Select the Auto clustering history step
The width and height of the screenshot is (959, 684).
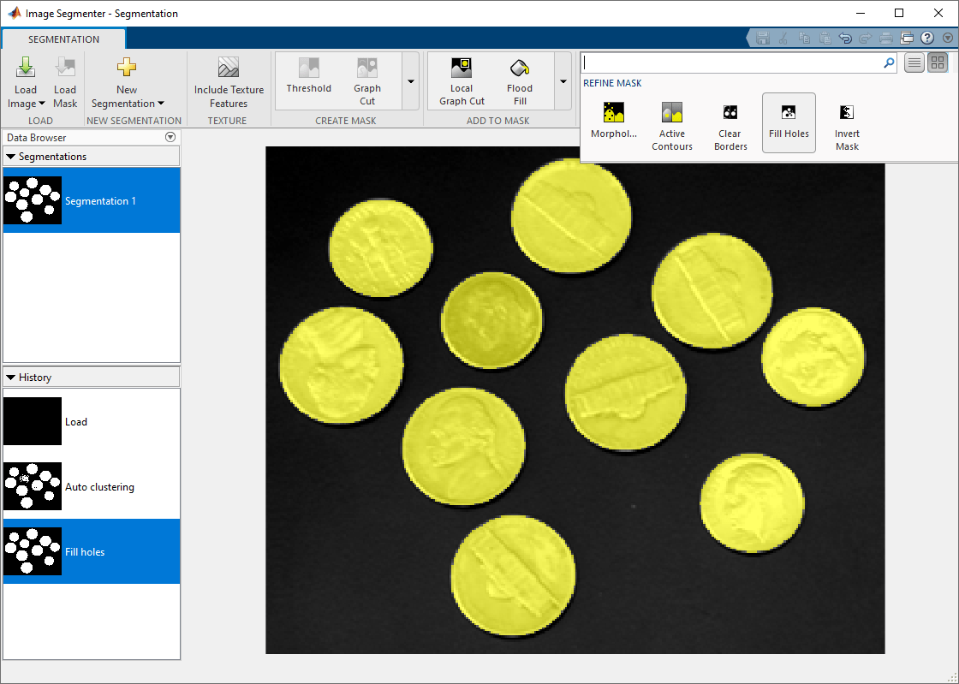[91, 486]
